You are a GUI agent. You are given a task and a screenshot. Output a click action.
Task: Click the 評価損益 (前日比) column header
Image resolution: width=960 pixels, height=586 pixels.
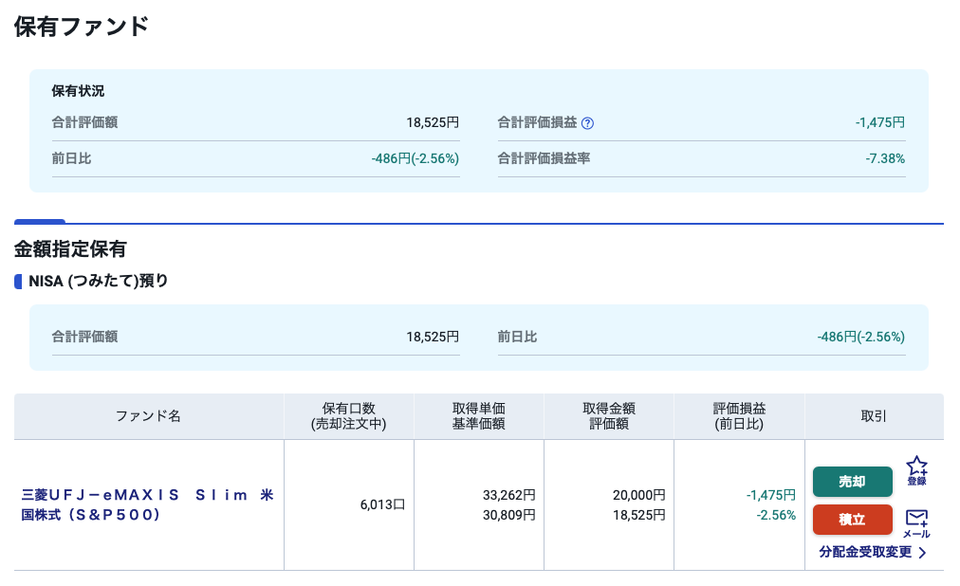[739, 416]
